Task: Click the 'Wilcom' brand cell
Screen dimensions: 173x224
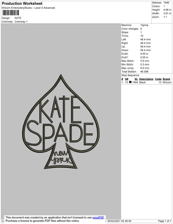Action: click(x=167, y=82)
